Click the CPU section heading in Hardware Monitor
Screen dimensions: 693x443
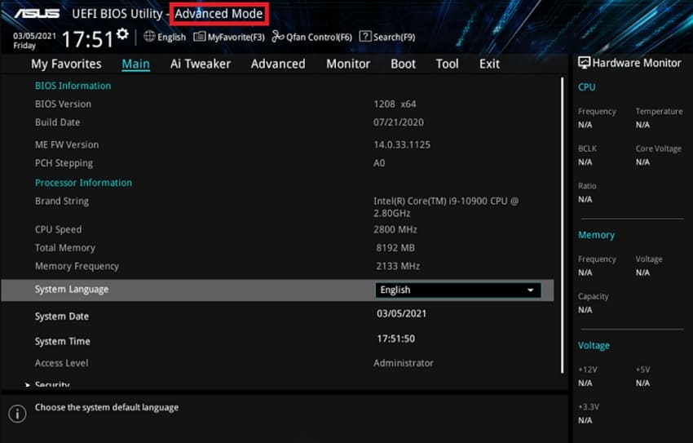click(x=586, y=87)
